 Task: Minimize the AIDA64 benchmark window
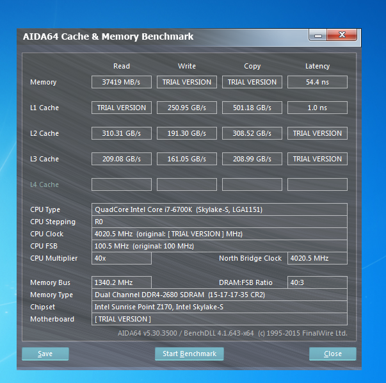tap(318, 35)
